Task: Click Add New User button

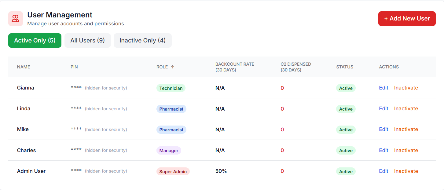Action: pos(407,19)
